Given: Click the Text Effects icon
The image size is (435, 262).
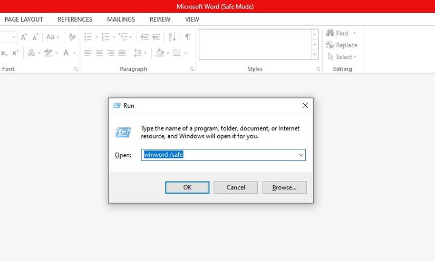Looking at the screenshot, I should (x=31, y=53).
